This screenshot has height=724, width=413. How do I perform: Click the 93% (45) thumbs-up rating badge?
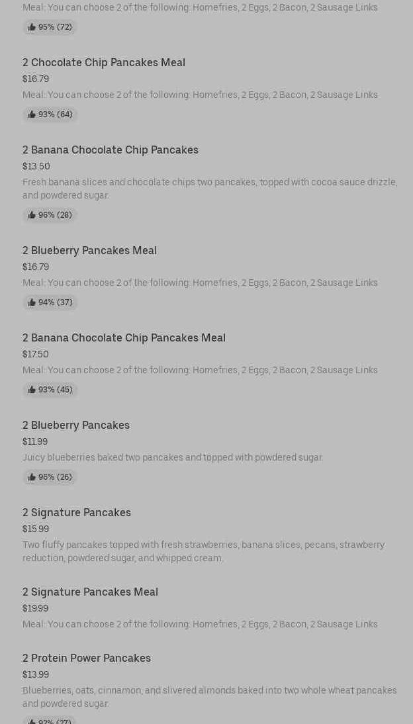click(x=50, y=390)
